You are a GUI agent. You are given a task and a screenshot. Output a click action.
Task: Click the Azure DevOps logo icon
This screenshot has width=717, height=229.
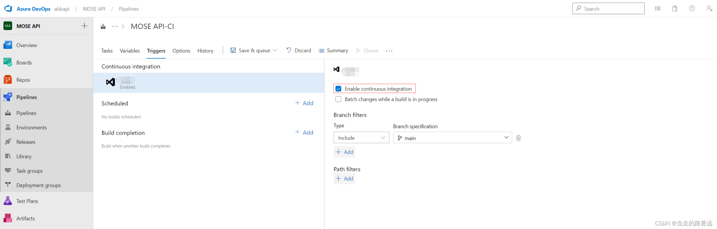tap(8, 9)
